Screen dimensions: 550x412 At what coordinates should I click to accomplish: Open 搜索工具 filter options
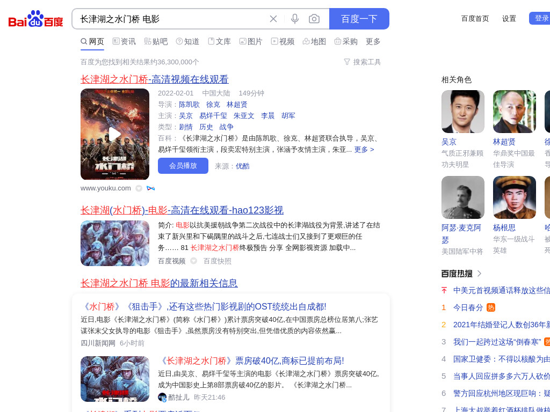pyautogui.click(x=363, y=62)
